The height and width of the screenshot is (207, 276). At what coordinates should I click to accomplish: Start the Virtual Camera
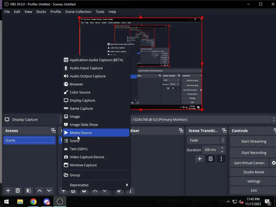[249, 163]
